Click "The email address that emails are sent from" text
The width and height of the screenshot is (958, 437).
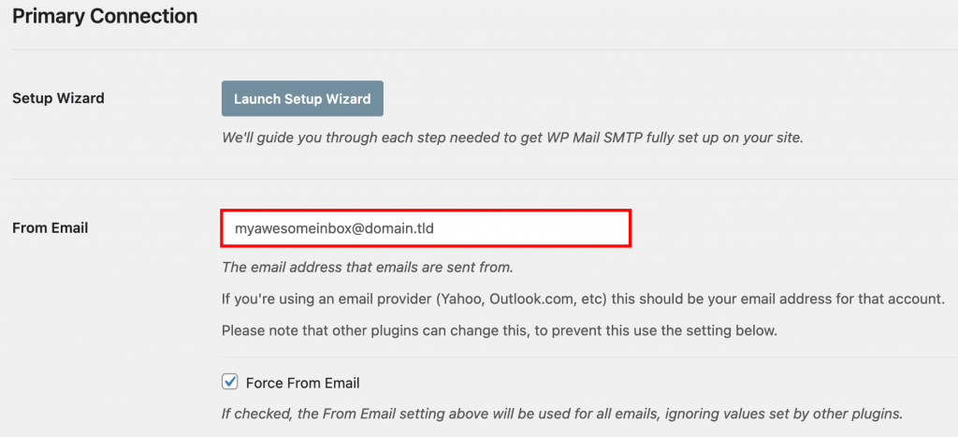[x=367, y=268]
